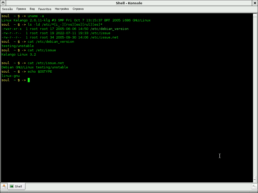Open the Sessão menu

(7, 9)
